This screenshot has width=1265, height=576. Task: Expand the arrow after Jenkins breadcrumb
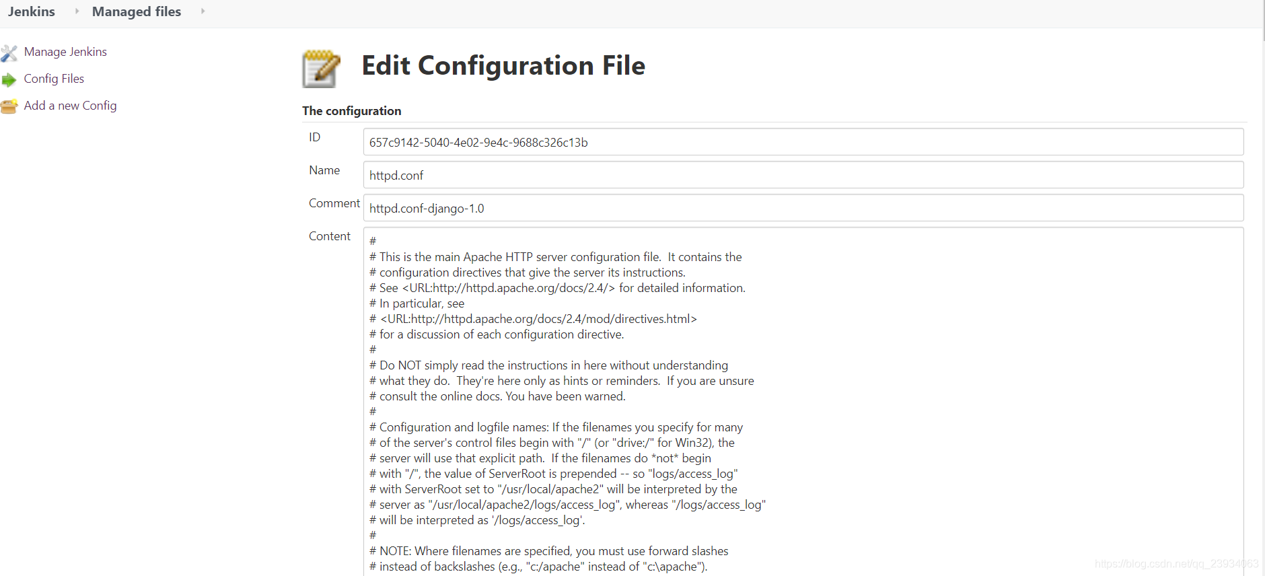[x=77, y=11]
